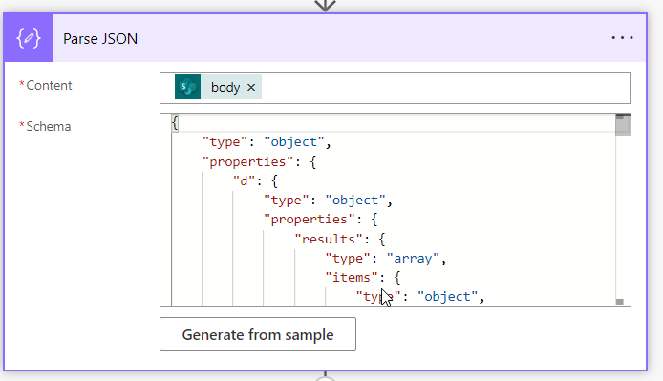
Task: Click the first "properties" key in schema
Action: [x=247, y=161]
